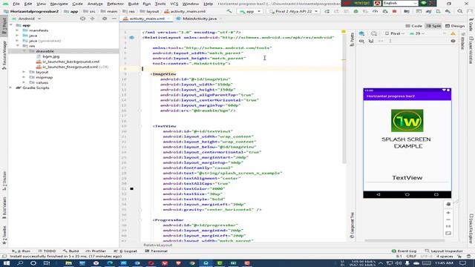Click the zoom-out minus icon in preview
Image resolution: width=475 pixels, height=267 pixels.
tap(448, 220)
